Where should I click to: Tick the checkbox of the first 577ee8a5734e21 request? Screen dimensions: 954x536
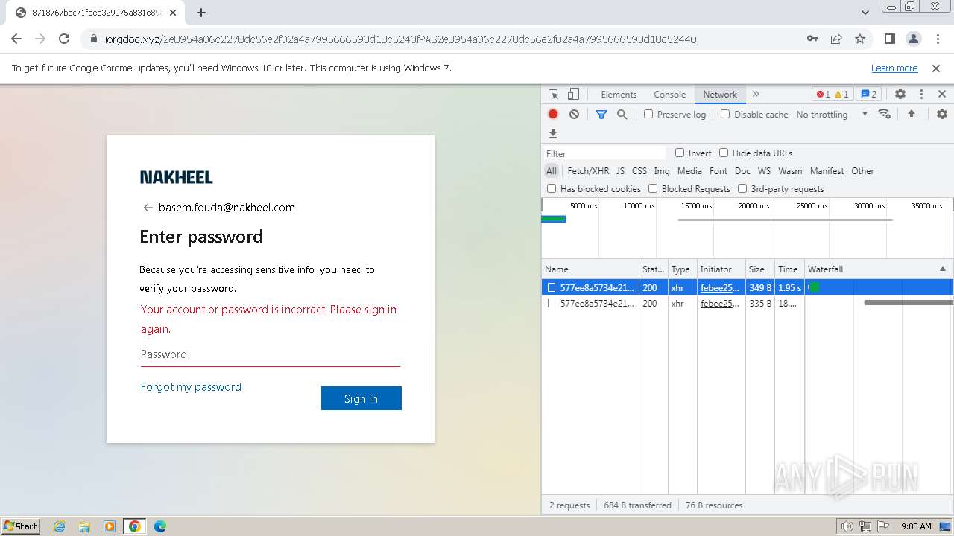click(x=552, y=287)
